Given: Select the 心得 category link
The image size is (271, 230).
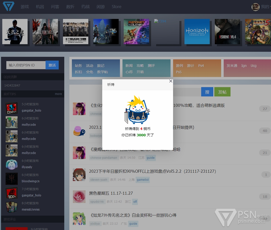Looking at the screenshot, I should [129, 72].
